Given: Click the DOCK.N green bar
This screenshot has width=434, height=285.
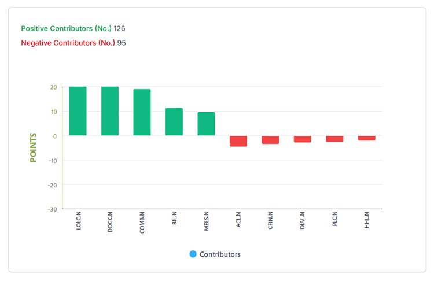Looking at the screenshot, I should (x=110, y=111).
